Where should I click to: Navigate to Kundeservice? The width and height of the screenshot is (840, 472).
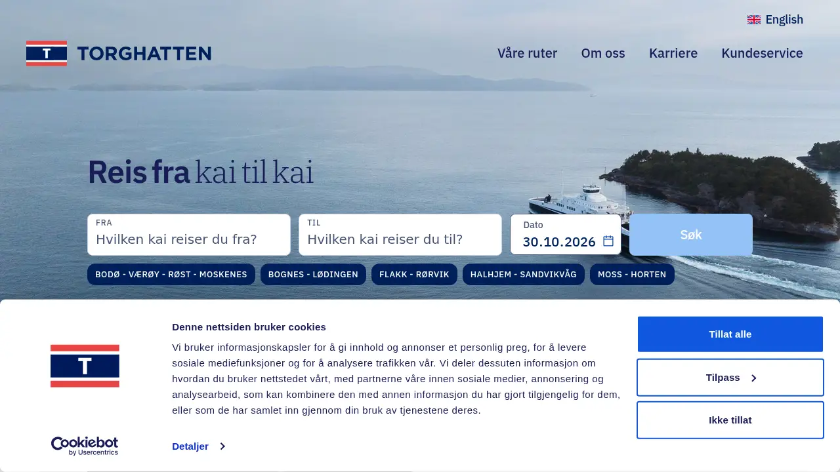pos(762,53)
